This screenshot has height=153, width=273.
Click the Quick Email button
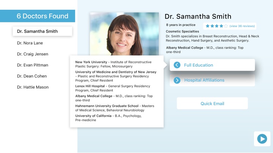tap(212, 104)
